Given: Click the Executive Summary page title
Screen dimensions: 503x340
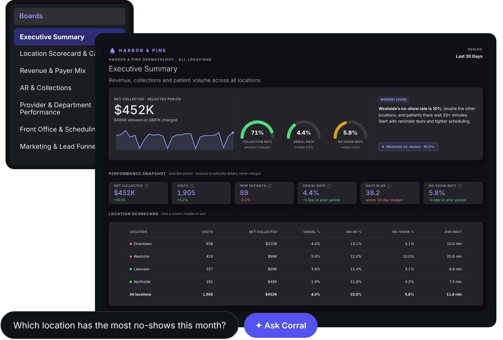Looking at the screenshot, I should tap(143, 69).
